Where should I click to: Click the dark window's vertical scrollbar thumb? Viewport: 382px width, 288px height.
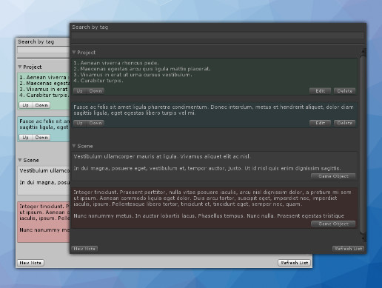[363, 144]
